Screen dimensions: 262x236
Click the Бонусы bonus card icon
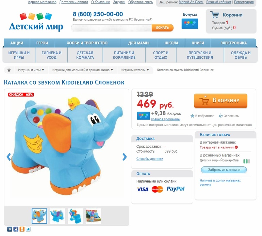[190, 24]
